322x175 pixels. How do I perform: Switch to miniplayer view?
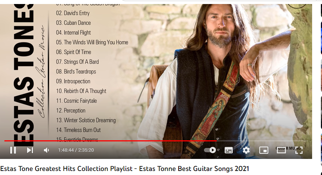click(x=264, y=150)
